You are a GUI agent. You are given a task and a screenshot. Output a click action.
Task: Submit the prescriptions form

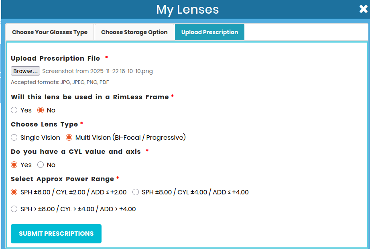pos(56,233)
